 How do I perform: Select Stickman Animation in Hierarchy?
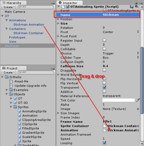pyautogui.click(x=29, y=25)
